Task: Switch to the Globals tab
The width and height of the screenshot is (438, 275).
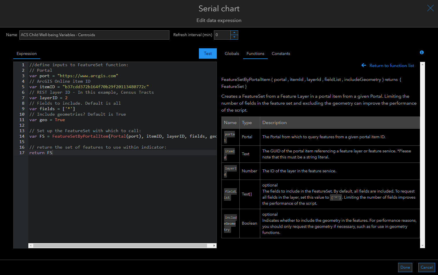Action: [232, 53]
